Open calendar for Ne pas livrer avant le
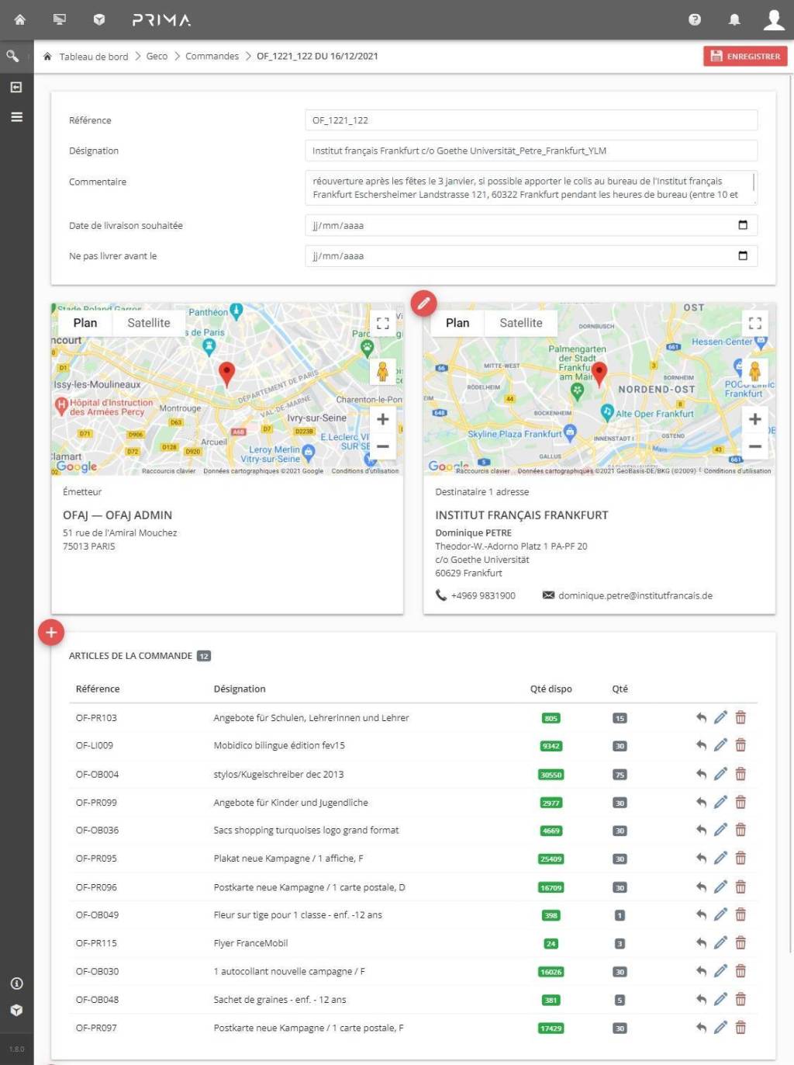Viewport: 794px width, 1065px height. pos(743,255)
